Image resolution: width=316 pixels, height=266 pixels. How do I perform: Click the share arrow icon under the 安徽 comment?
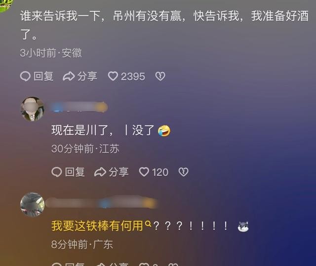tap(69, 76)
